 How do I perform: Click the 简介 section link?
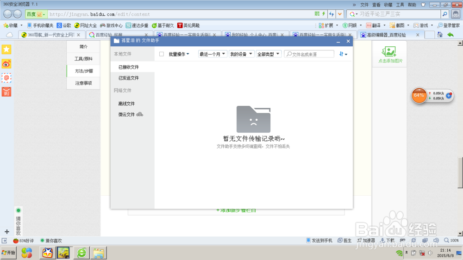click(83, 47)
